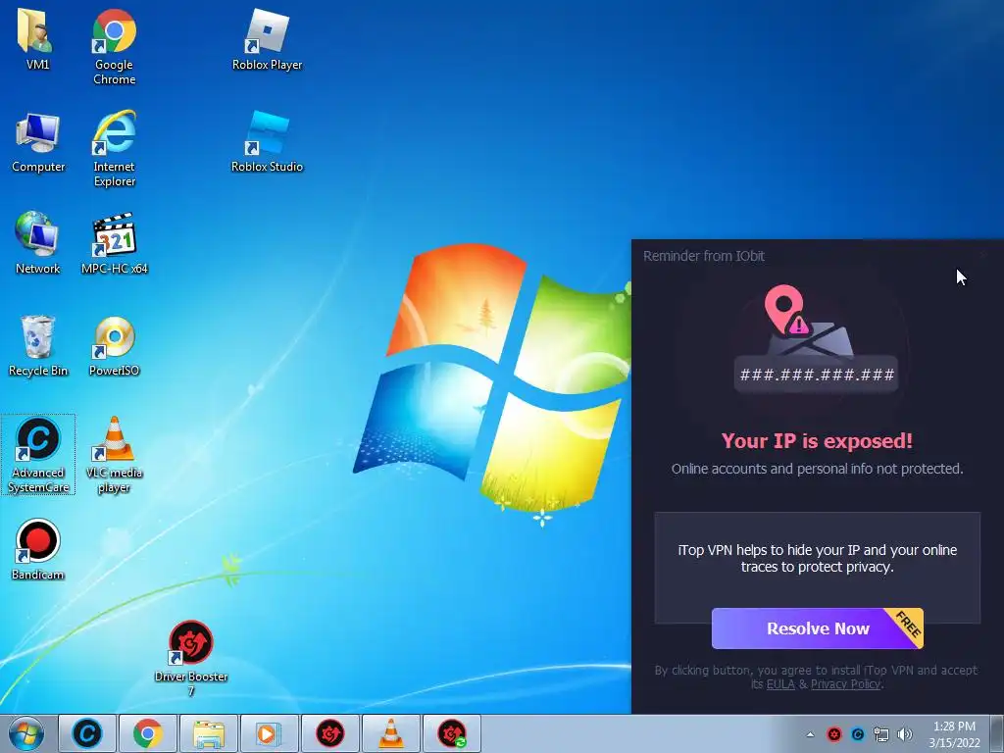Select the PowerISO desktop shortcut
Screen dimensions: 1004x753
(x=114, y=346)
